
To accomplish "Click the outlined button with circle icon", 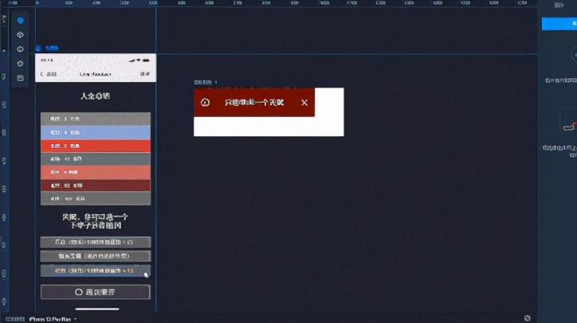I will tap(96, 292).
